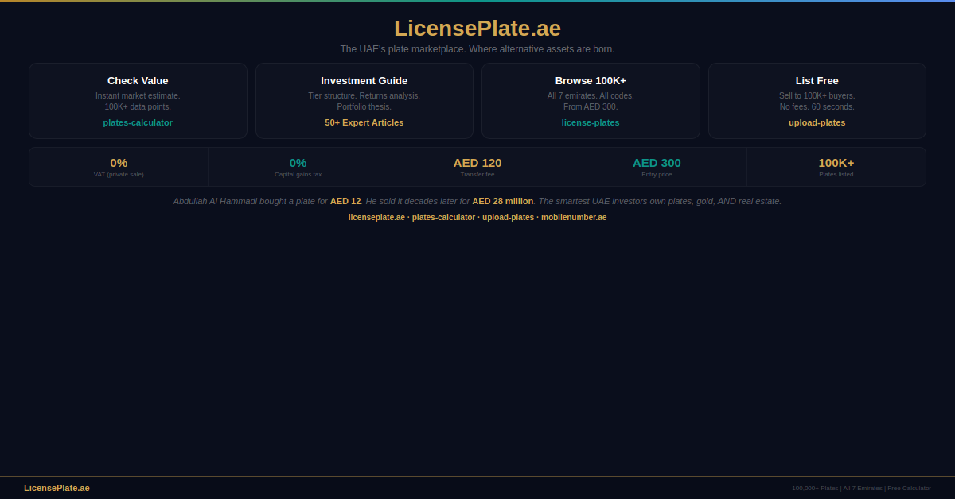Click the List Free card heading
The width and height of the screenshot is (955, 499).
(x=817, y=80)
